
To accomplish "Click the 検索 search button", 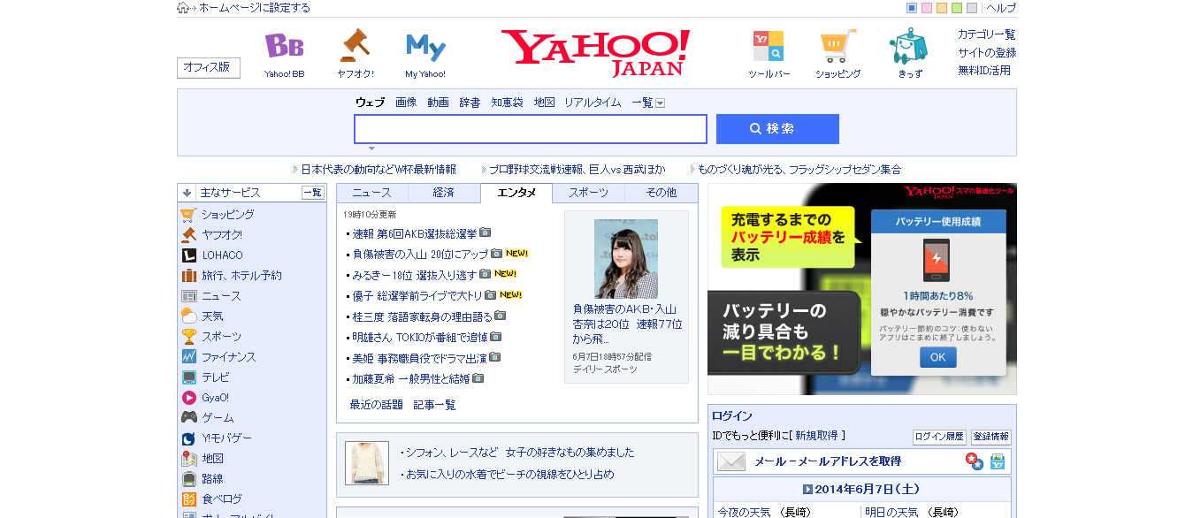I will (777, 129).
